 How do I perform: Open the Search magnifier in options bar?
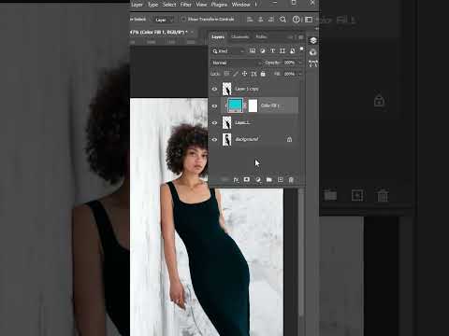click(282, 20)
